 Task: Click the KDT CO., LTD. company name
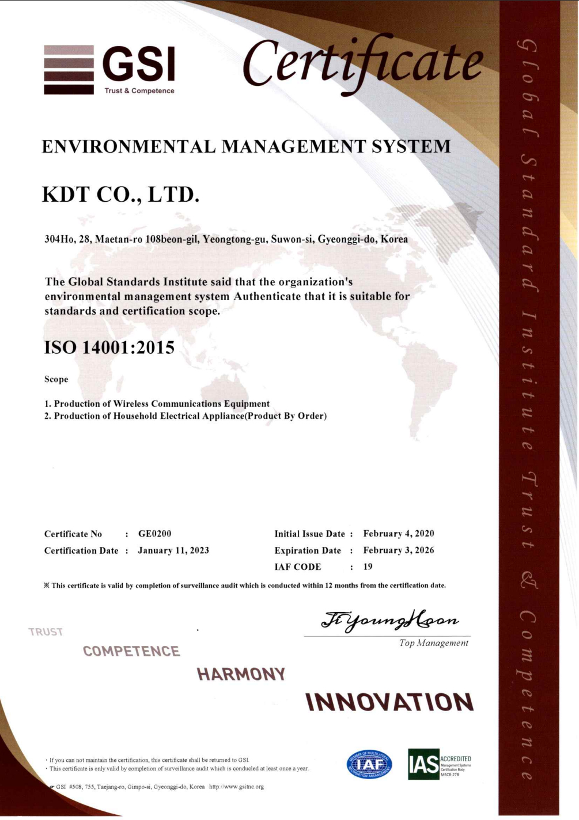pyautogui.click(x=121, y=195)
